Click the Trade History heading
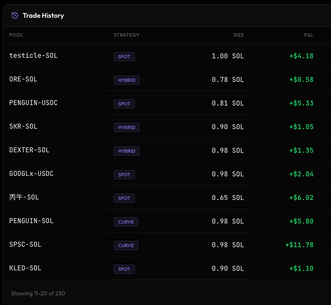Image resolution: width=331 pixels, height=305 pixels. click(43, 15)
